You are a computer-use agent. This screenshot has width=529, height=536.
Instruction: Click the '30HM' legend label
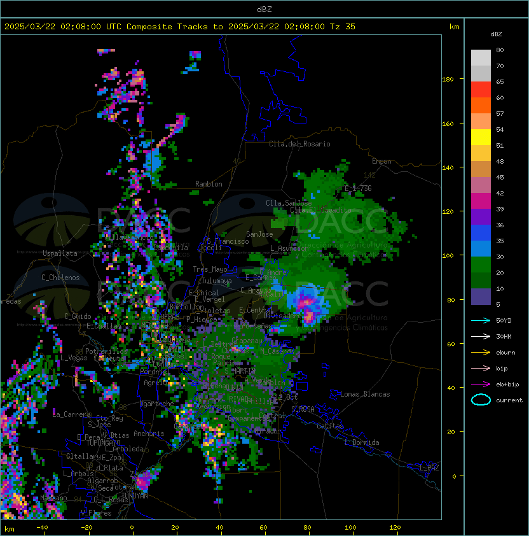(504, 336)
